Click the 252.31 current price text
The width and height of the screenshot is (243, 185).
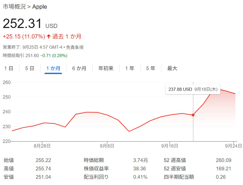[22, 24]
